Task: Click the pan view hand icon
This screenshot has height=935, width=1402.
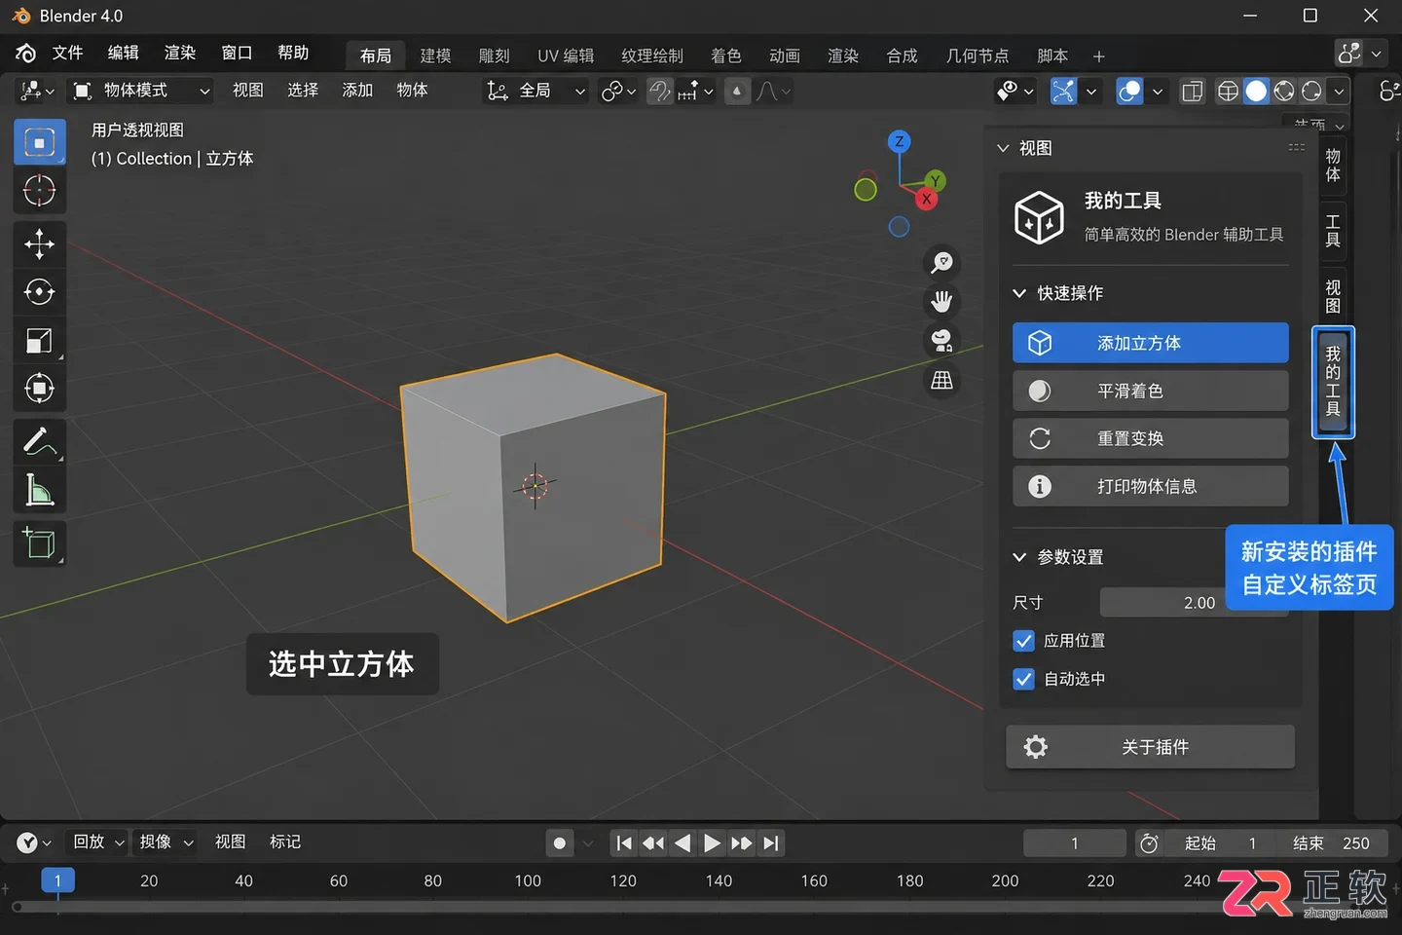Action: click(941, 302)
